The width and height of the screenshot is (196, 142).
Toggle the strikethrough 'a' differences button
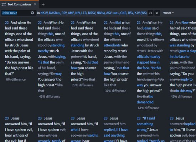(x=157, y=13)
